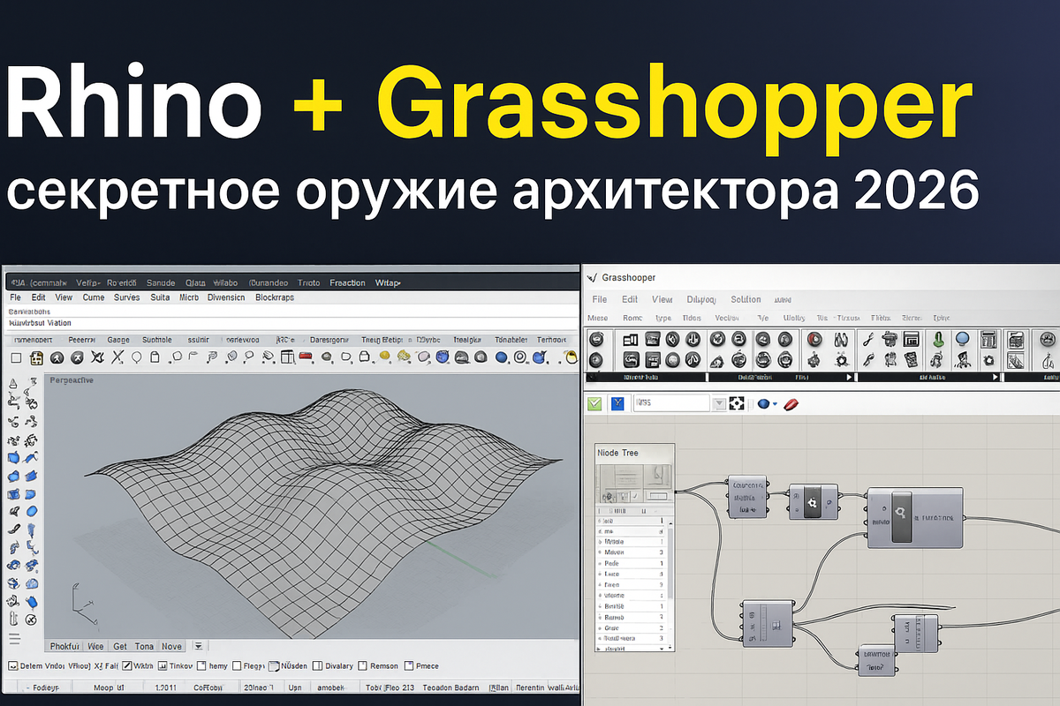
Task: Click the yellow grid icon in Rhino toolbar
Action: click(x=36, y=357)
